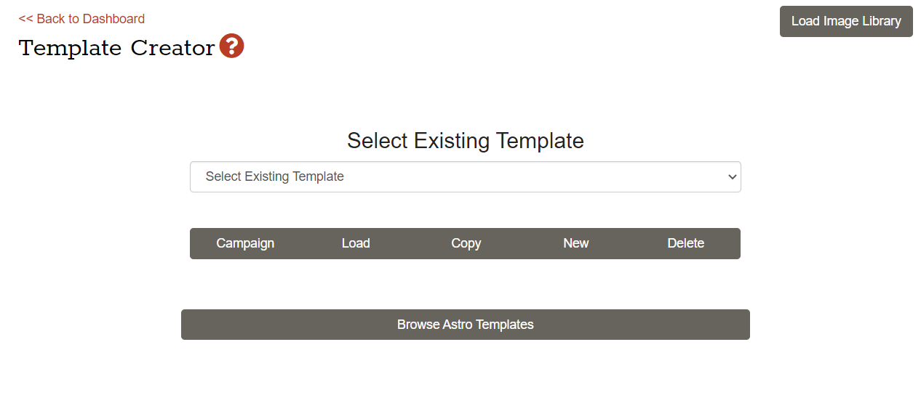Screen dimensions: 921x395
Task: Click the '<< Back to Dashboard' link text
Action: (81, 19)
